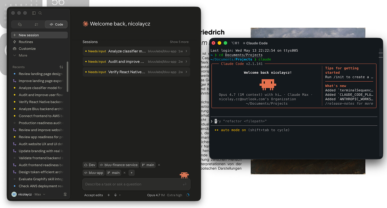This screenshot has height=208, width=387.
Task: Open 'Verify React Native…' Needs input session card
Action: click(x=136, y=72)
